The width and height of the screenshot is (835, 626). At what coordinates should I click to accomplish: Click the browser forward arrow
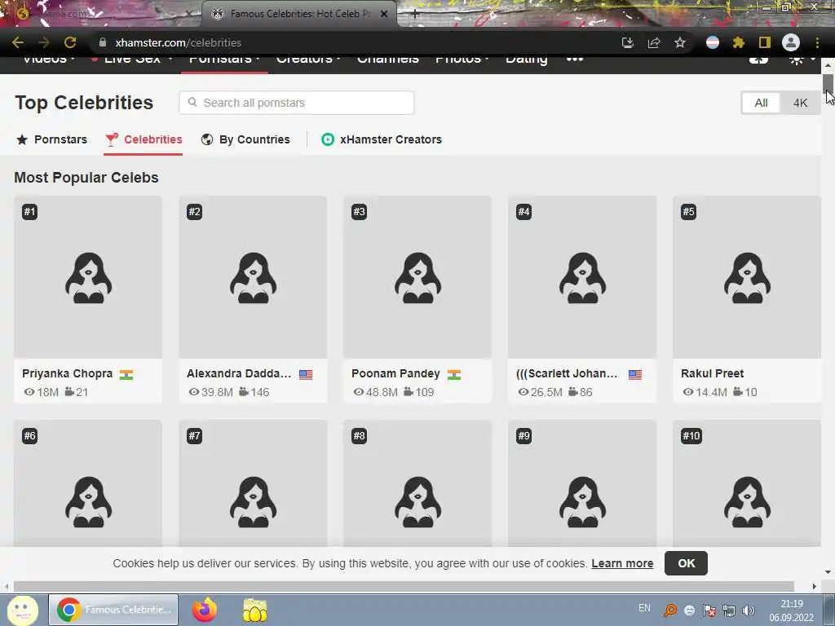(x=44, y=42)
